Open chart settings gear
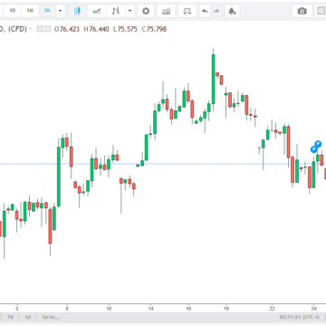Viewport: 326px width, 326px height. [146, 11]
